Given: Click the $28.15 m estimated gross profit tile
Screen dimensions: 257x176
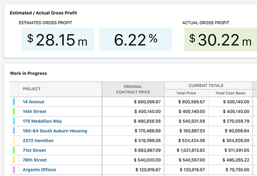Looking at the screenshot, I should (58, 40).
